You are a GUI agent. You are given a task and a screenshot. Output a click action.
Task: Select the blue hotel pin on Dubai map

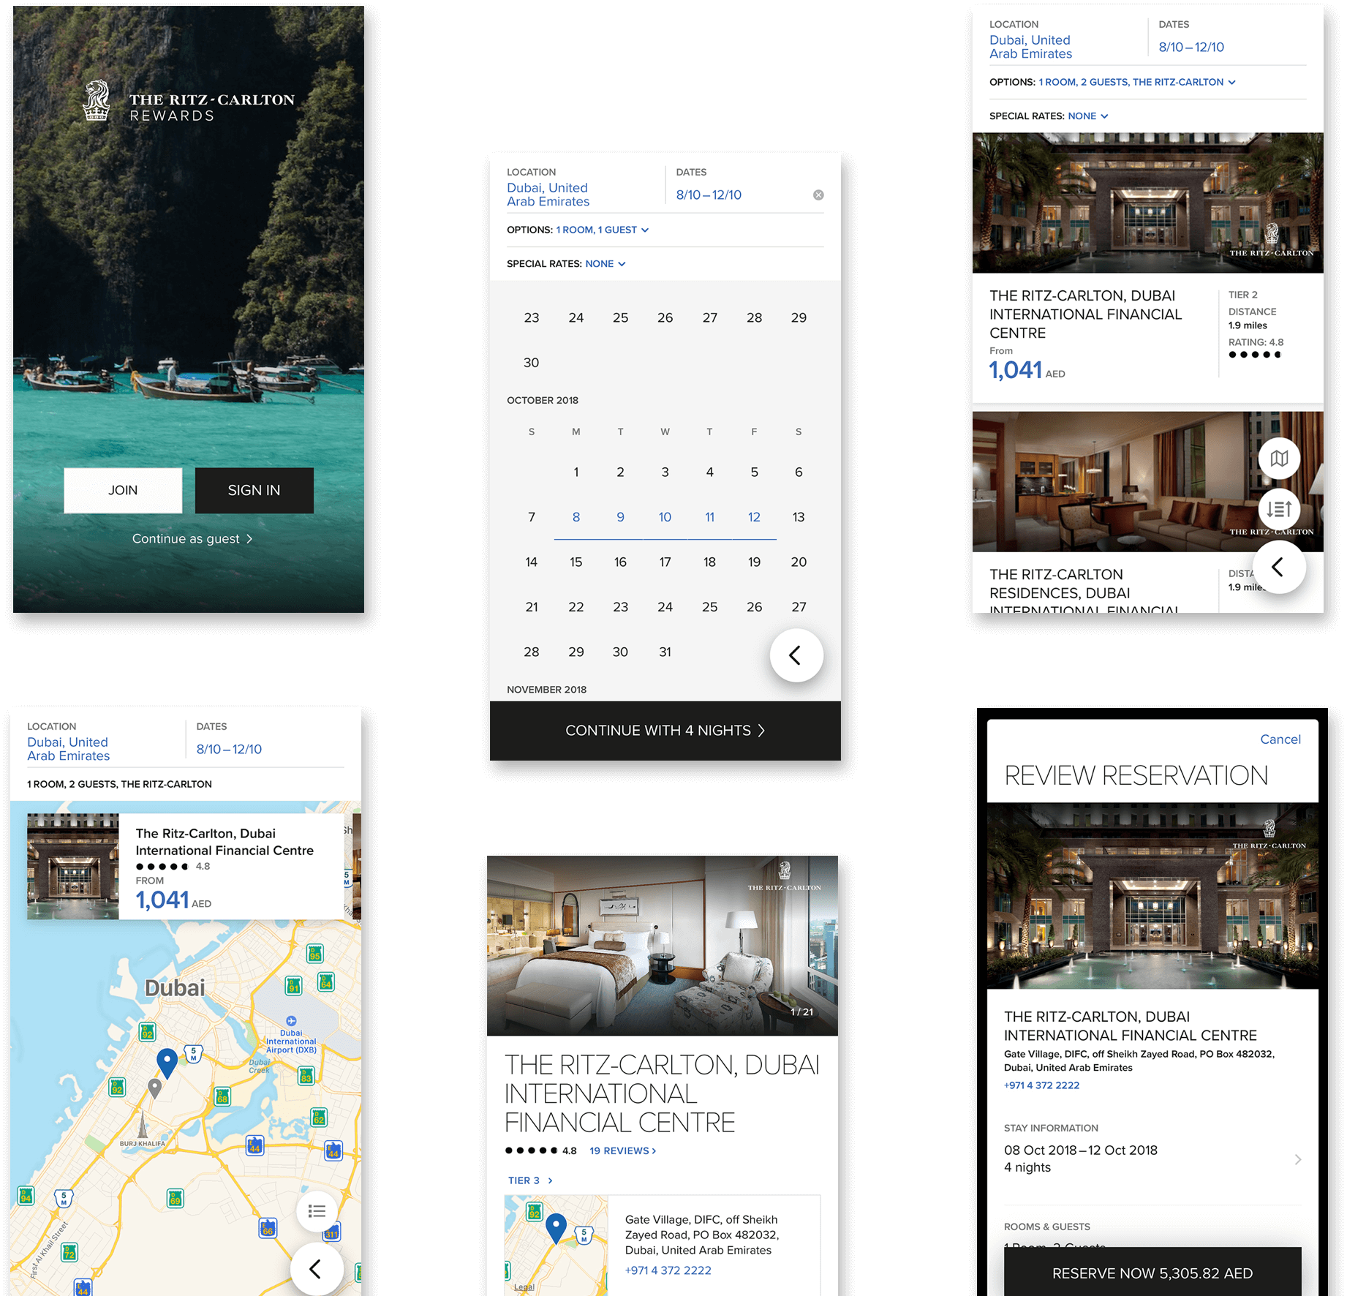[x=167, y=1063]
